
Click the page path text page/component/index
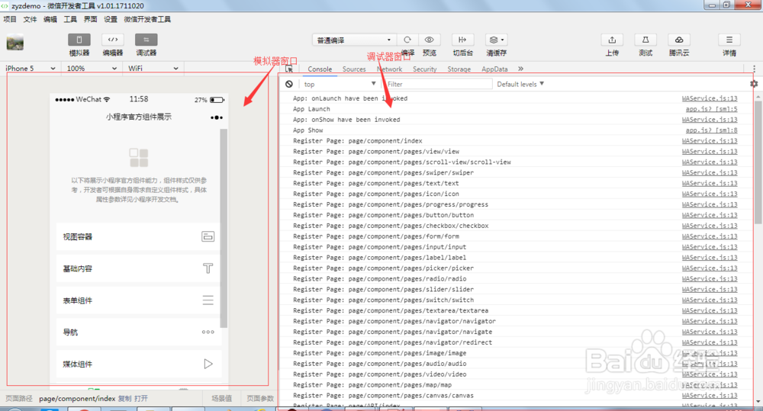(x=77, y=398)
